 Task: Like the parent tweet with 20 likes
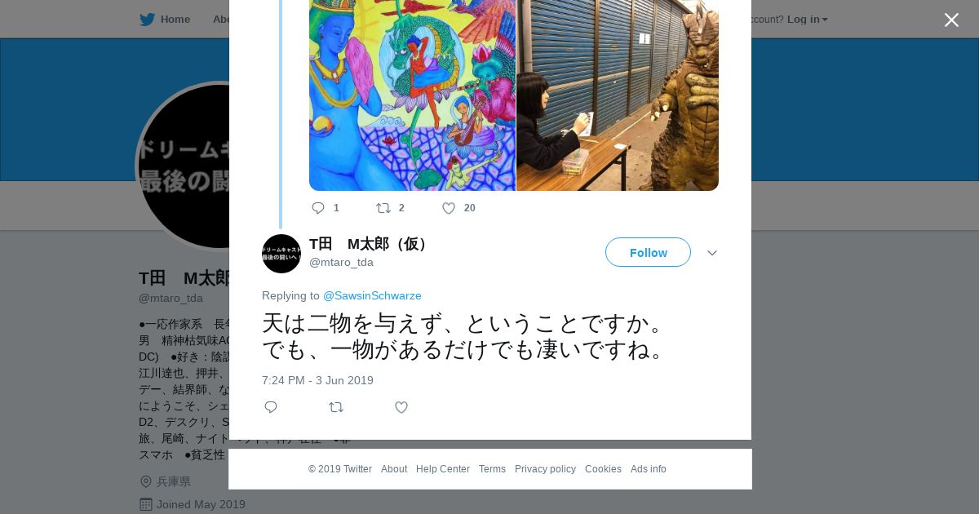point(449,208)
